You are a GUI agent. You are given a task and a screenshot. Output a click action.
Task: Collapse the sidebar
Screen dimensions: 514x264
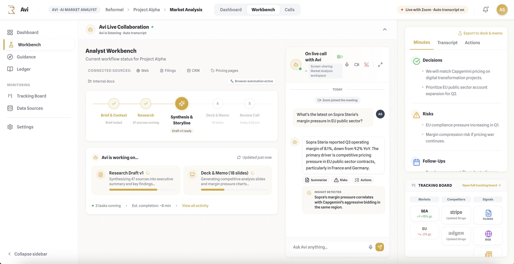point(28,254)
